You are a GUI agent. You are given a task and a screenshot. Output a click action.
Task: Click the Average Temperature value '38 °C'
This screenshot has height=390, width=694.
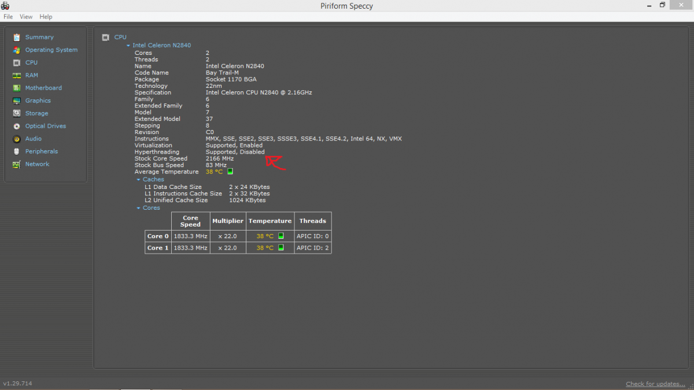(x=214, y=172)
